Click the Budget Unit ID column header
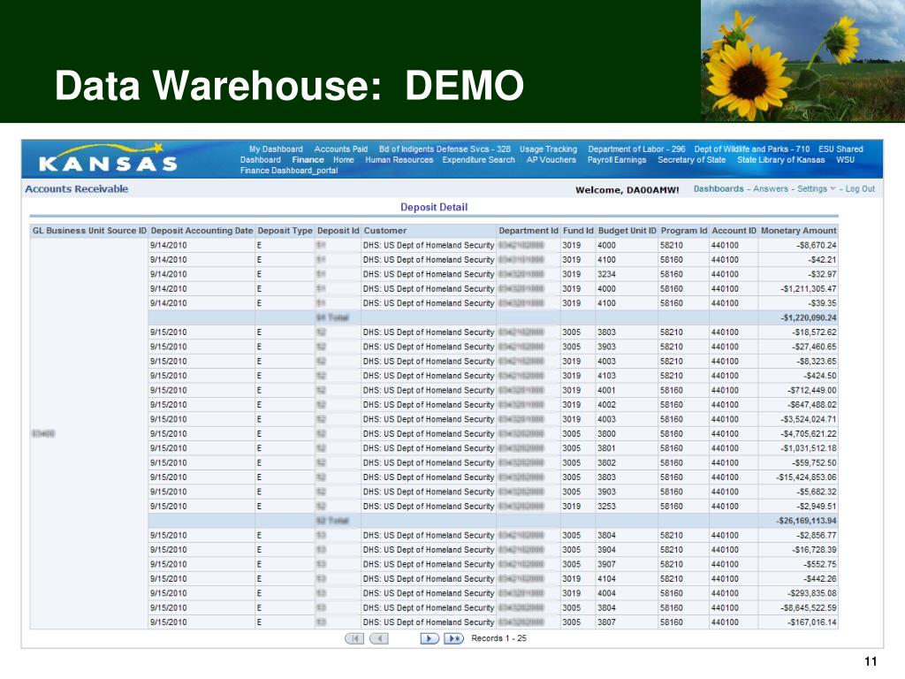The image size is (905, 679). coord(627,231)
